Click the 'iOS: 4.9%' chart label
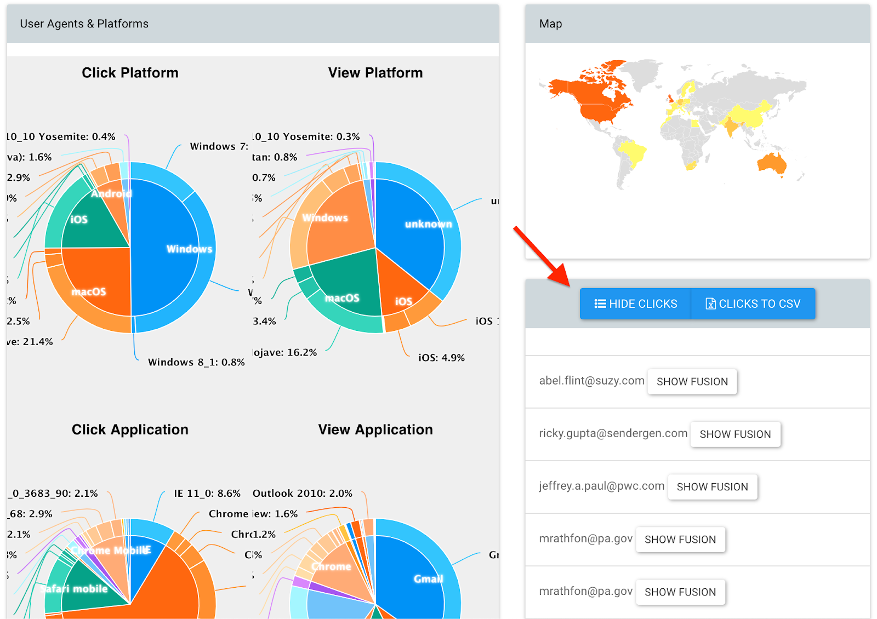 point(442,358)
